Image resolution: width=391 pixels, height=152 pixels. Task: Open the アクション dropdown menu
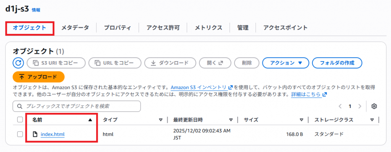click(285, 63)
